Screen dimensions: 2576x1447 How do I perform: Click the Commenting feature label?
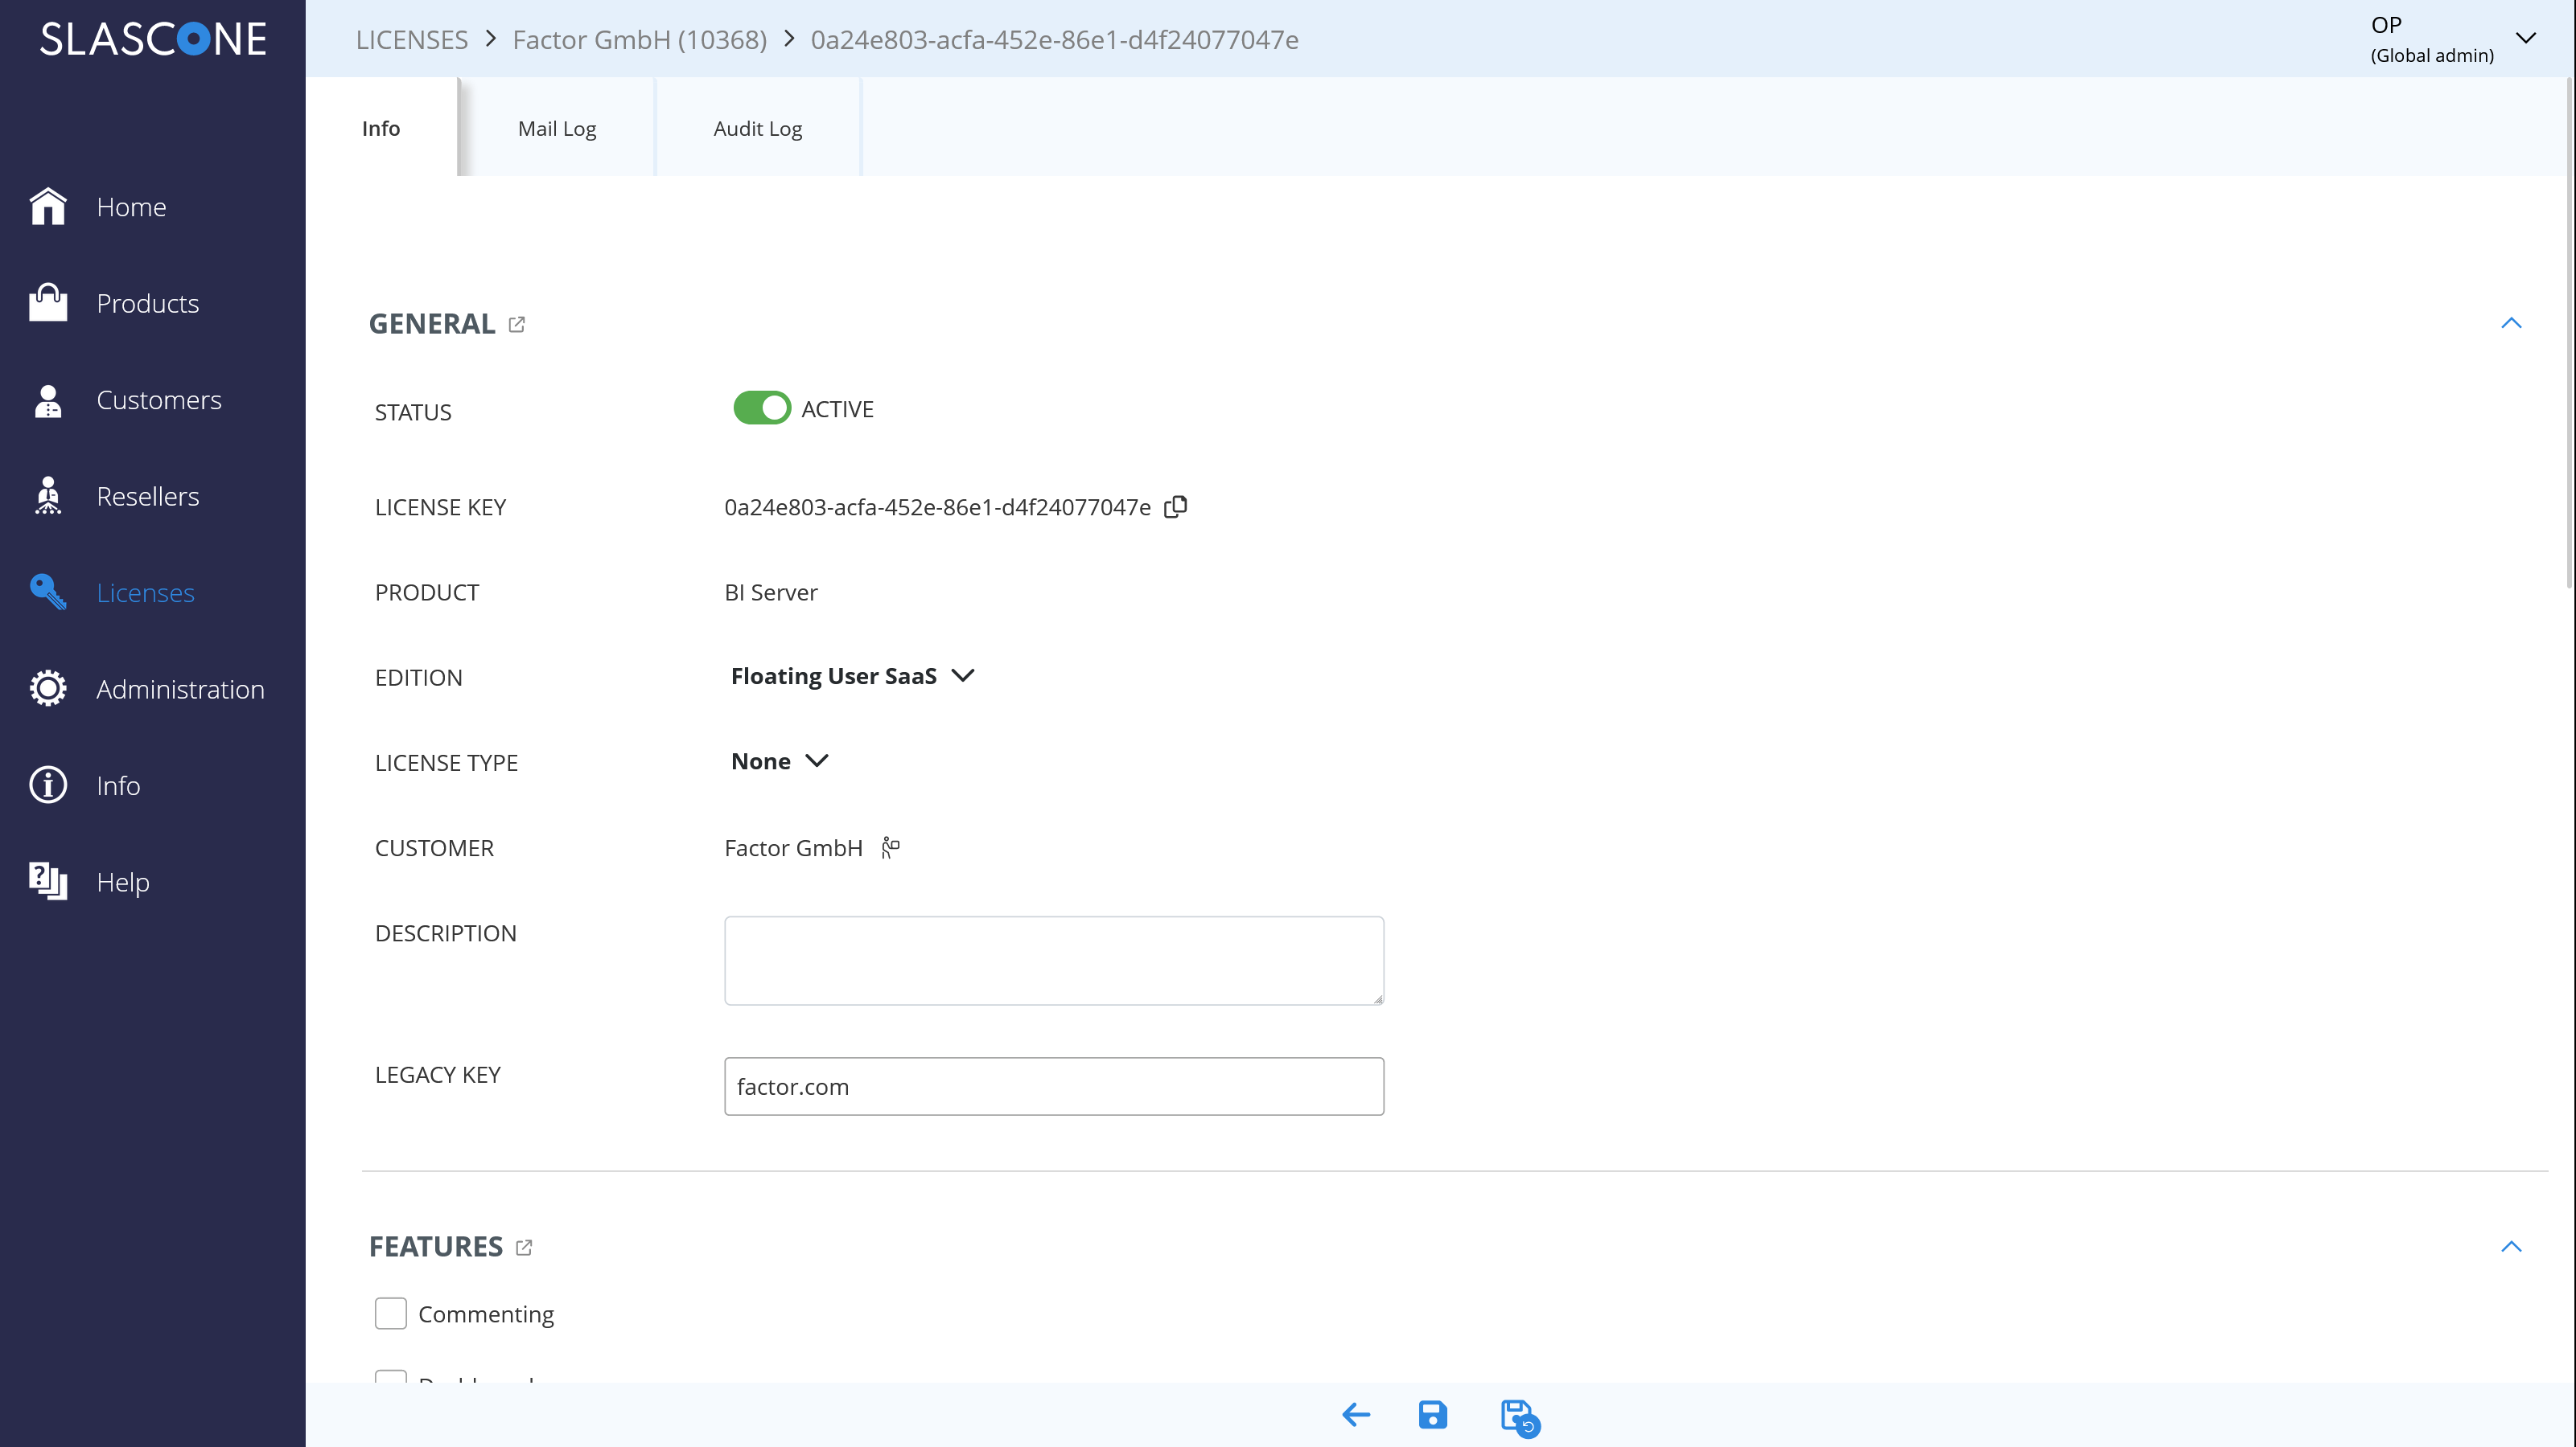tap(486, 1314)
